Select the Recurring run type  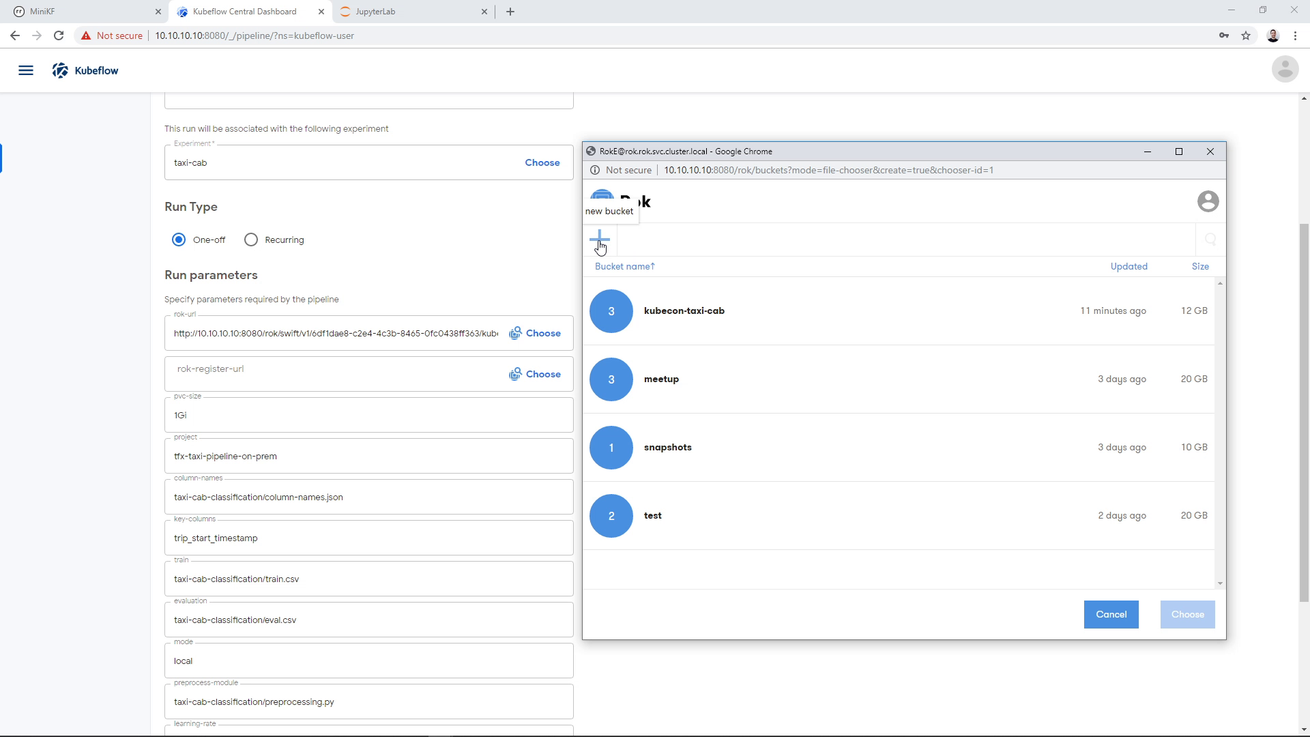(x=251, y=240)
